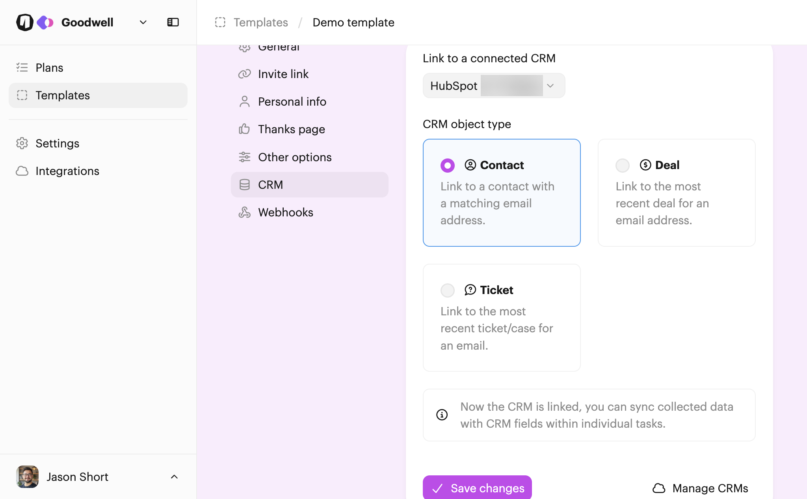Screen dimensions: 807x499
Task: Expand the Jason Short user menu
Action: coord(174,477)
